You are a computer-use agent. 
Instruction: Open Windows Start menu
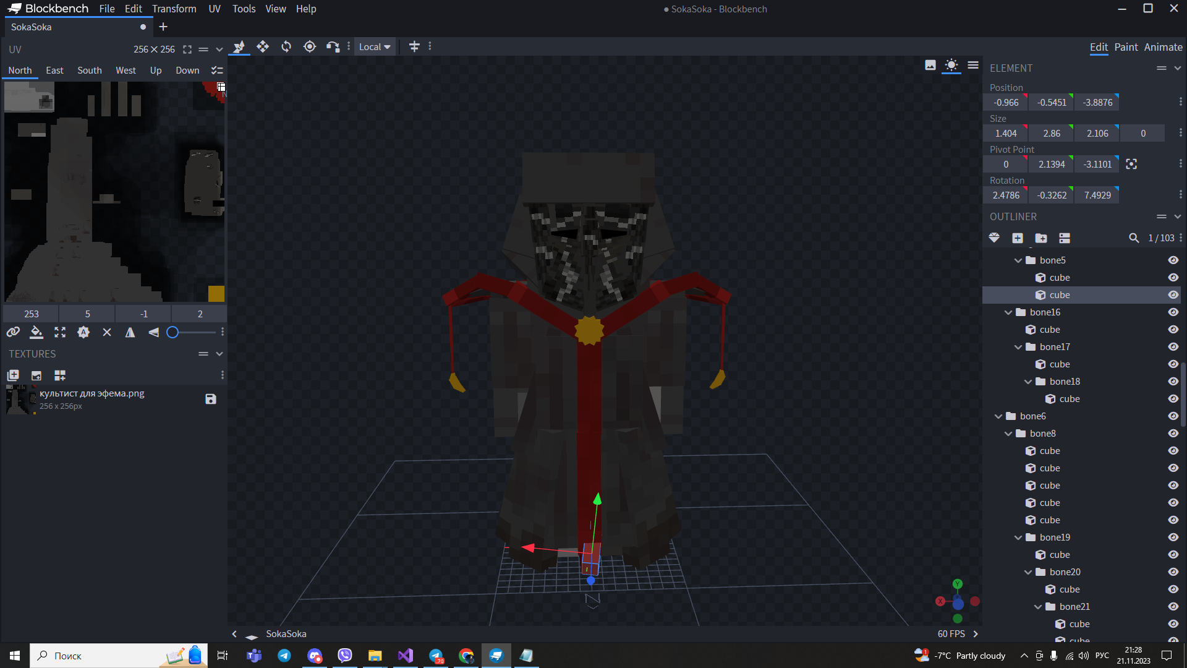click(15, 656)
